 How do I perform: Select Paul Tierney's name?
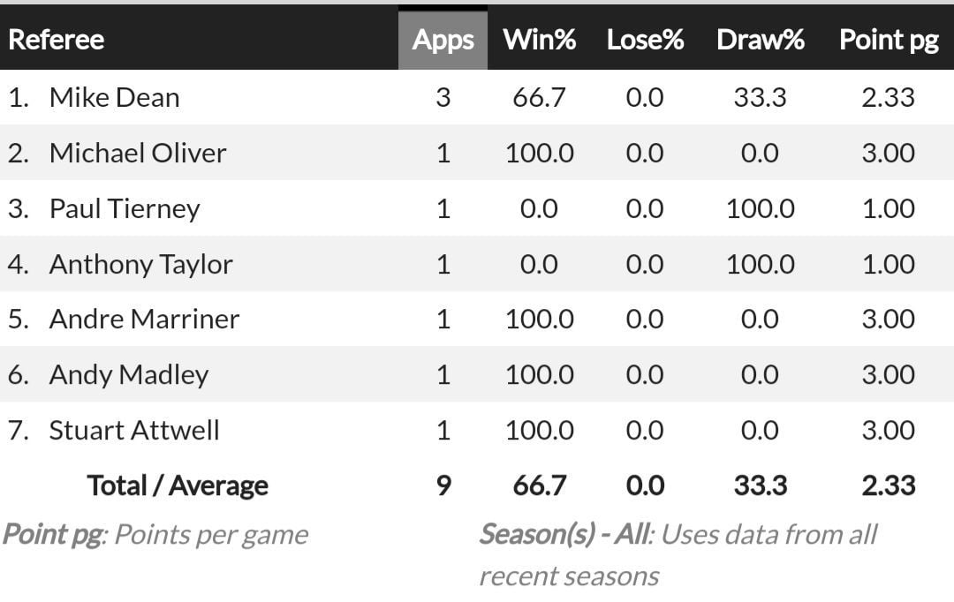125,208
